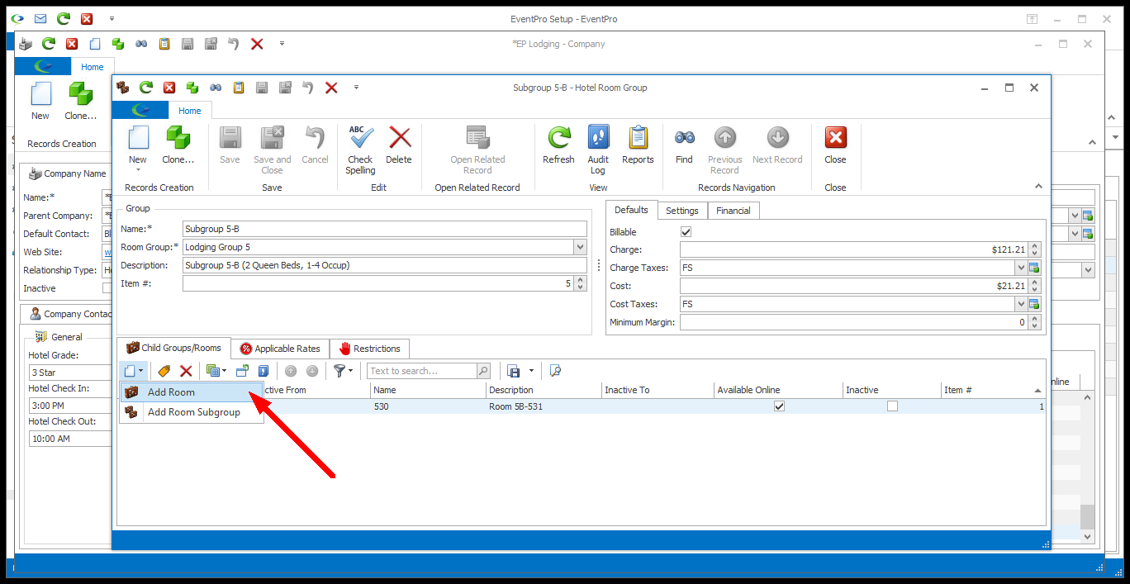Open the grid view green table dropdown

(x=216, y=371)
